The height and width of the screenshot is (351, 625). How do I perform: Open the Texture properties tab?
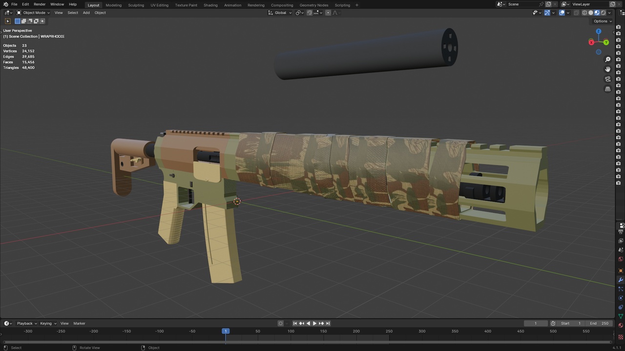(621, 336)
